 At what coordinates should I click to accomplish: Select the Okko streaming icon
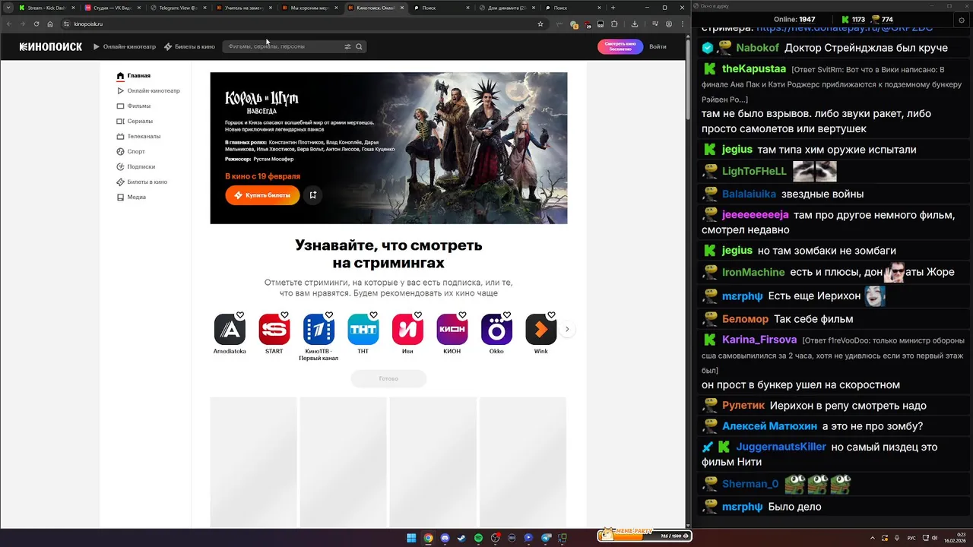click(496, 330)
